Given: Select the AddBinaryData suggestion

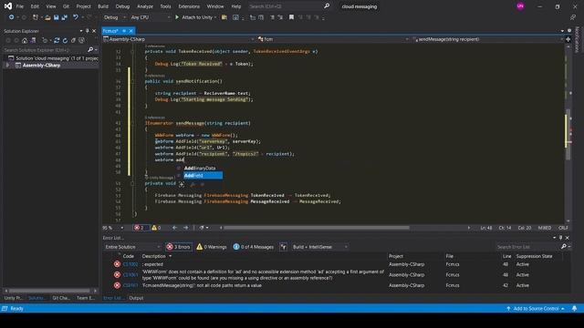Looking at the screenshot, I should [200, 168].
